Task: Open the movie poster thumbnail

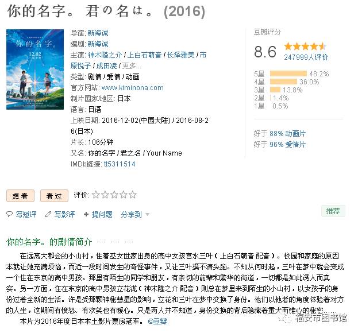Action: pos(35,69)
